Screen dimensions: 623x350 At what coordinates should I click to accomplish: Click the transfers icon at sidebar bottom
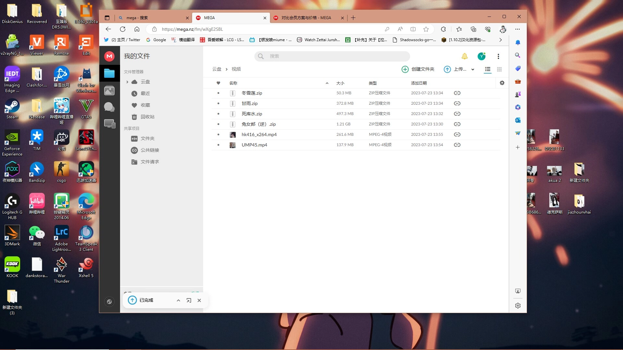109,302
